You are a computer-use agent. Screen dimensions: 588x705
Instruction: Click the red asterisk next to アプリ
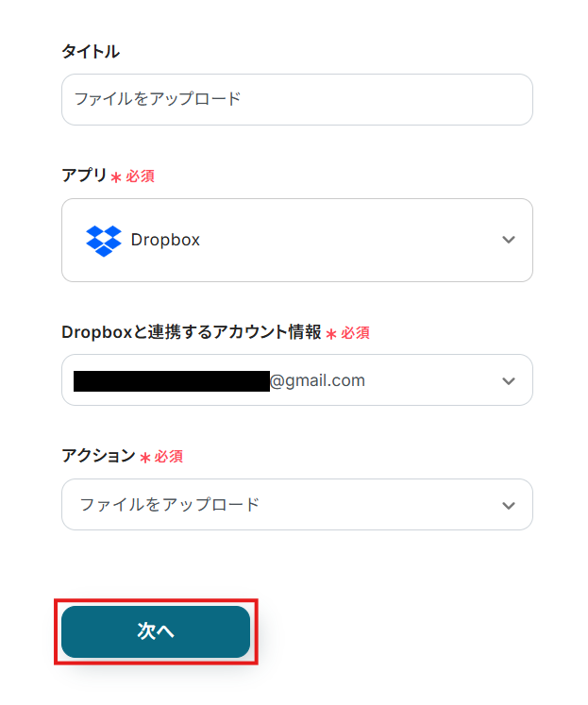click(x=116, y=177)
